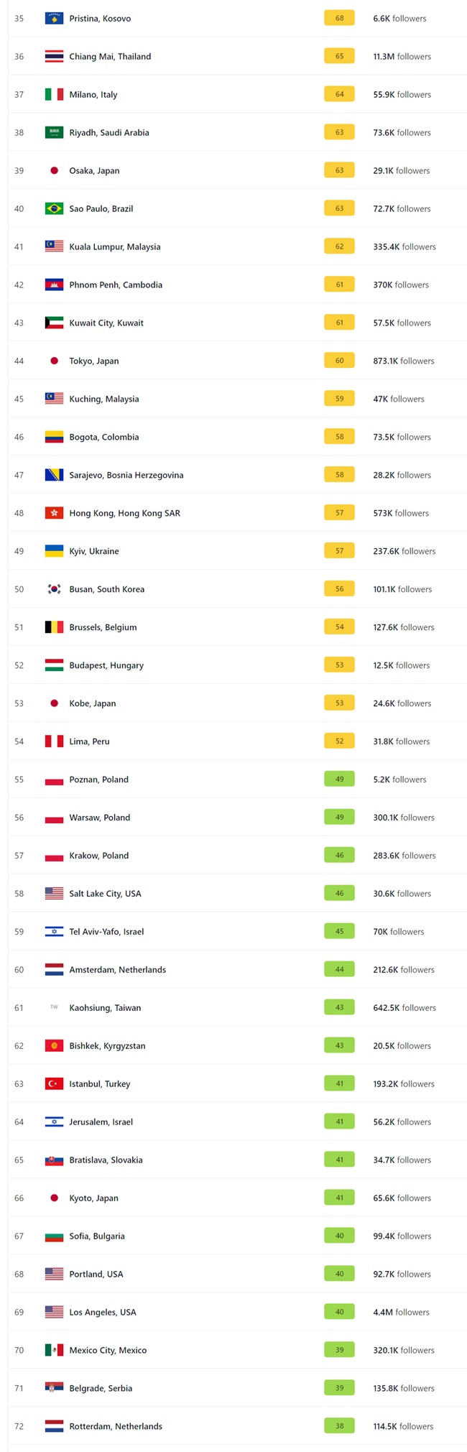Open Sarajevo, Bosnia Herzegovina city page

126,475
